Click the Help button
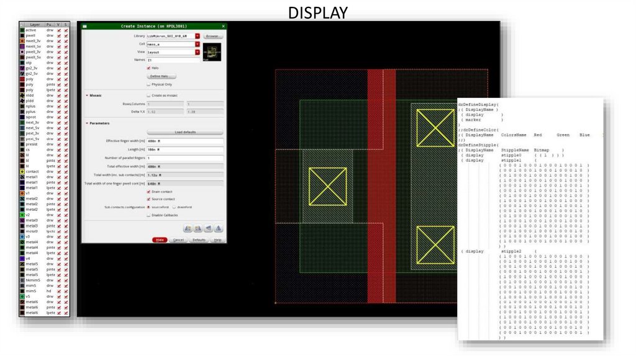The width and height of the screenshot is (636, 356). pyautogui.click(x=217, y=240)
